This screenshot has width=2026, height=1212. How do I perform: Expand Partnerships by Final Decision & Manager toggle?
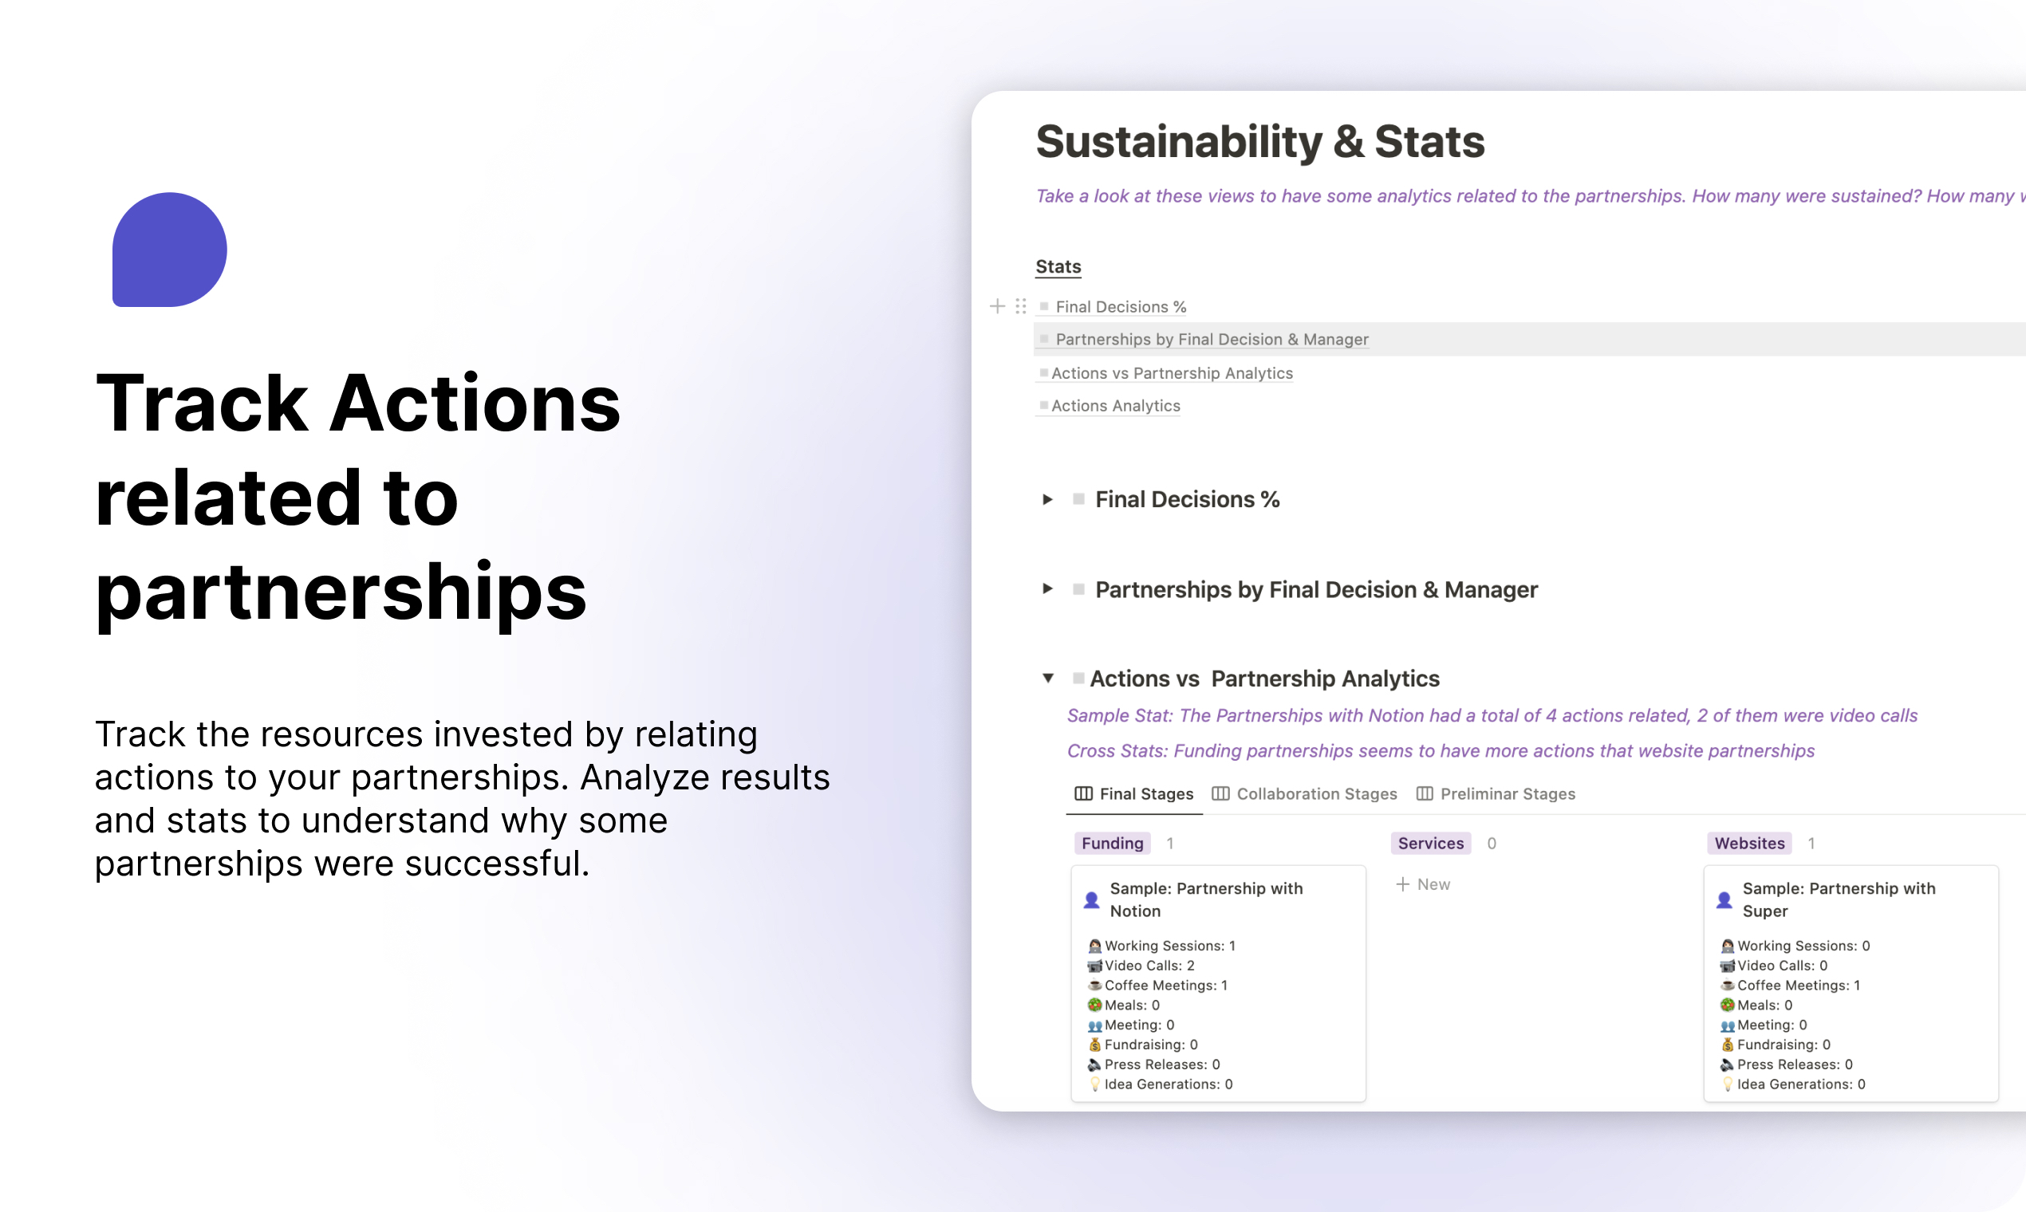[1047, 588]
